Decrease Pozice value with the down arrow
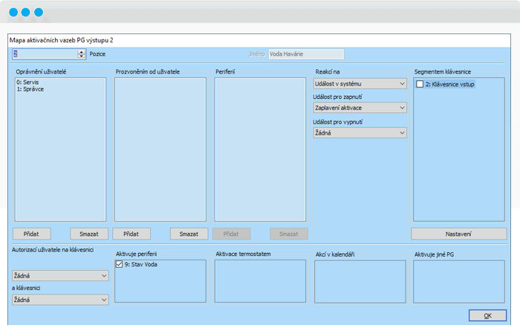Image resolution: width=520 pixels, height=334 pixels. point(81,57)
